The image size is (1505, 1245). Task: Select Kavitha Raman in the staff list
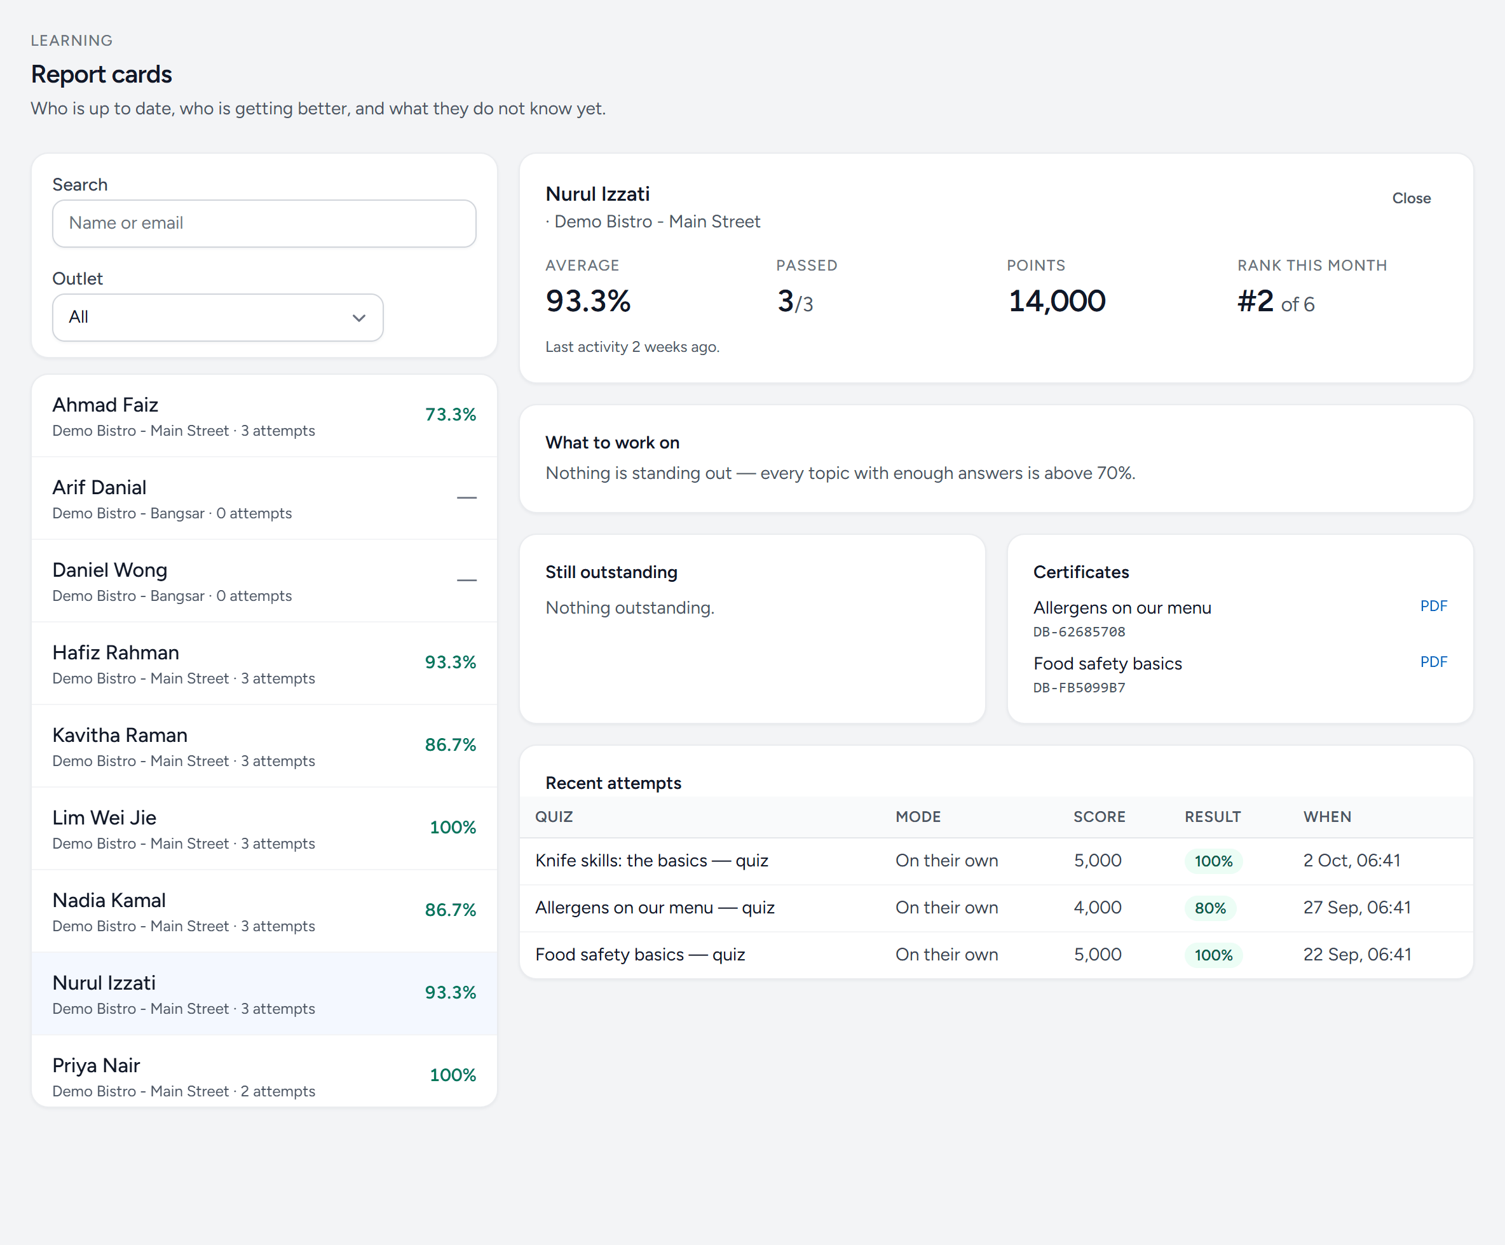tap(264, 746)
